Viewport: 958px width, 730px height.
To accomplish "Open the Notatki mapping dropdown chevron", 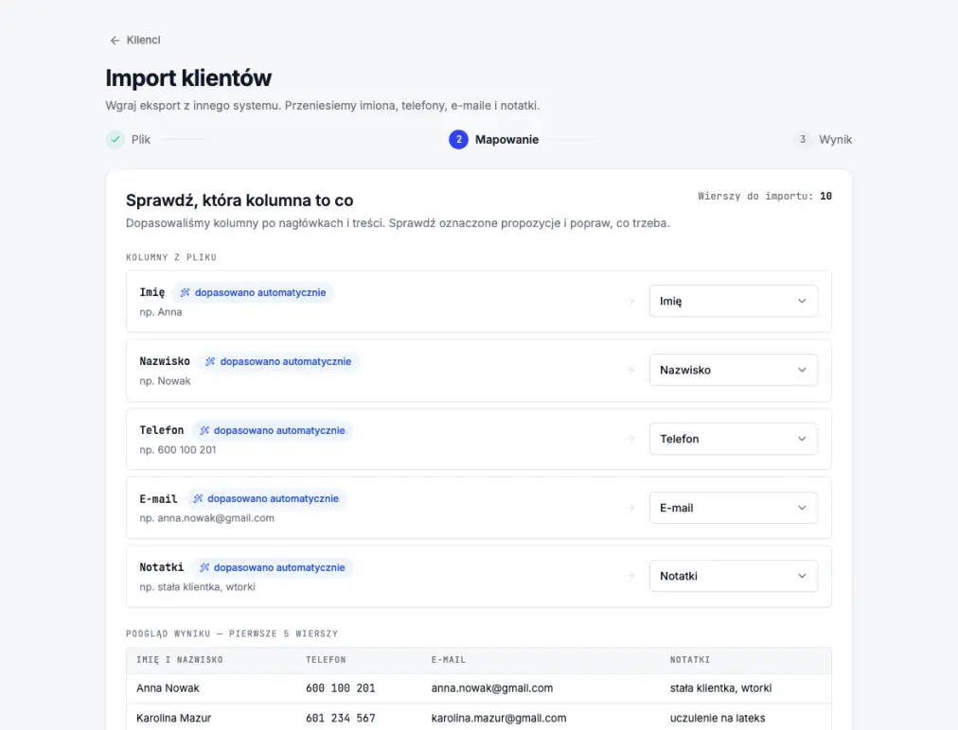I will (x=802, y=576).
